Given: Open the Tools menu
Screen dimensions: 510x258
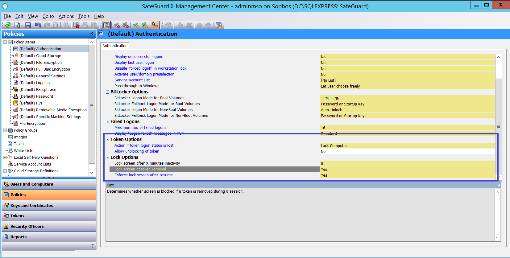Looking at the screenshot, I should coord(84,16).
